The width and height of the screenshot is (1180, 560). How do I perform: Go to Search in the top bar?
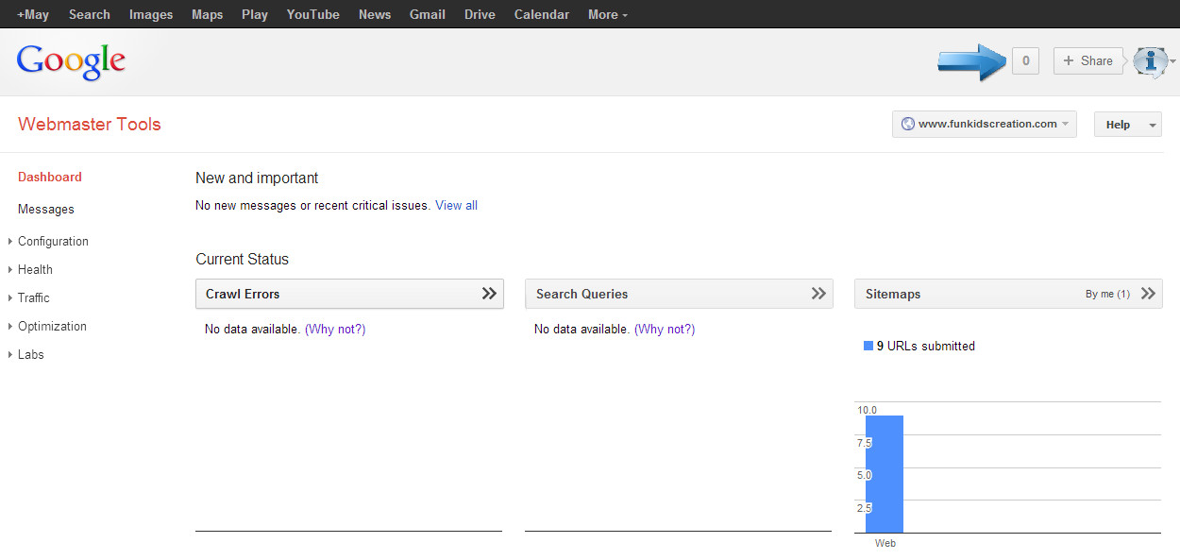click(x=90, y=14)
